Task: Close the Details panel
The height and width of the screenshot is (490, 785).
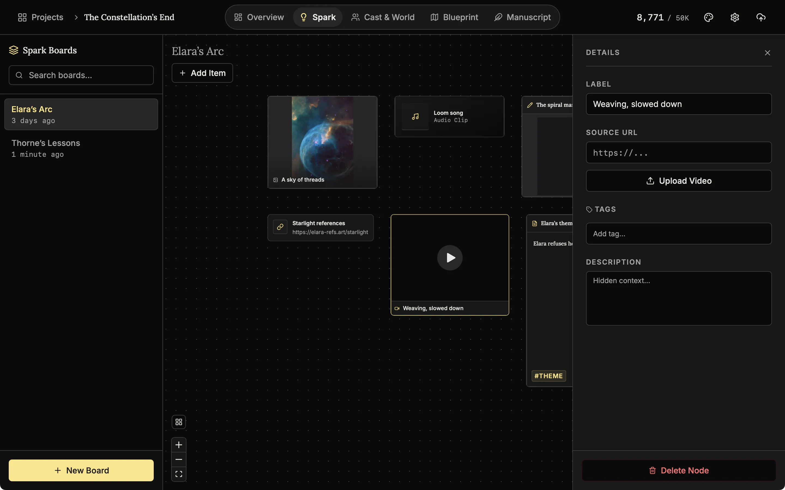Action: tap(767, 53)
